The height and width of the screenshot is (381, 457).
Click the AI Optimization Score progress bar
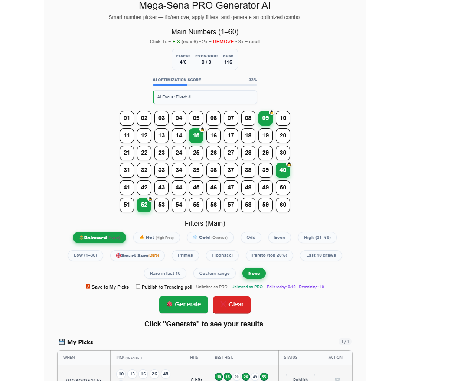point(205,85)
